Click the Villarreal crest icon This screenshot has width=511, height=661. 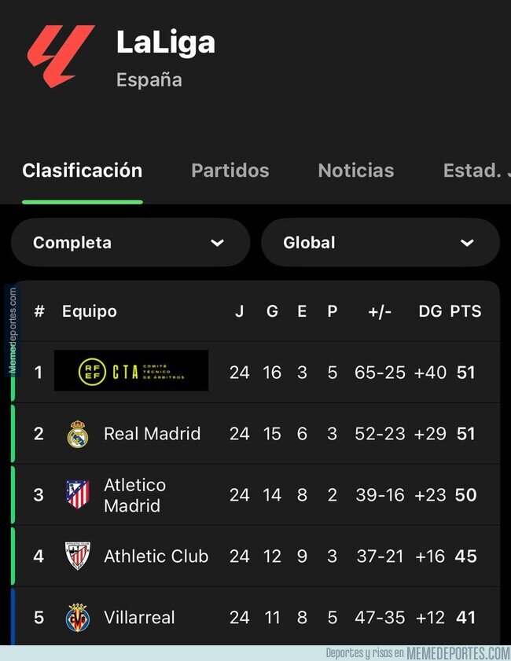click(x=78, y=617)
